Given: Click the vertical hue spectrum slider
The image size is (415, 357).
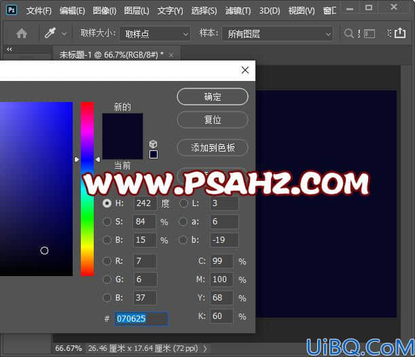Looking at the screenshot, I should pos(88,189).
